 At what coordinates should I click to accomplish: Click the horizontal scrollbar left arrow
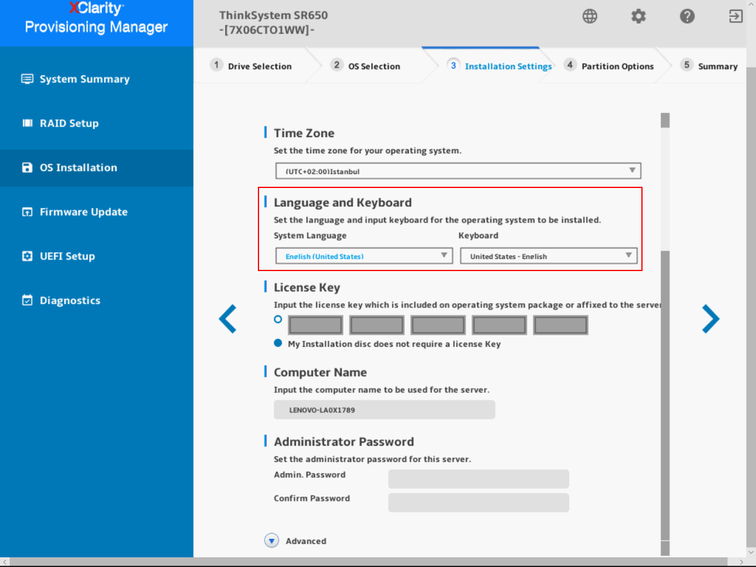click(5, 562)
